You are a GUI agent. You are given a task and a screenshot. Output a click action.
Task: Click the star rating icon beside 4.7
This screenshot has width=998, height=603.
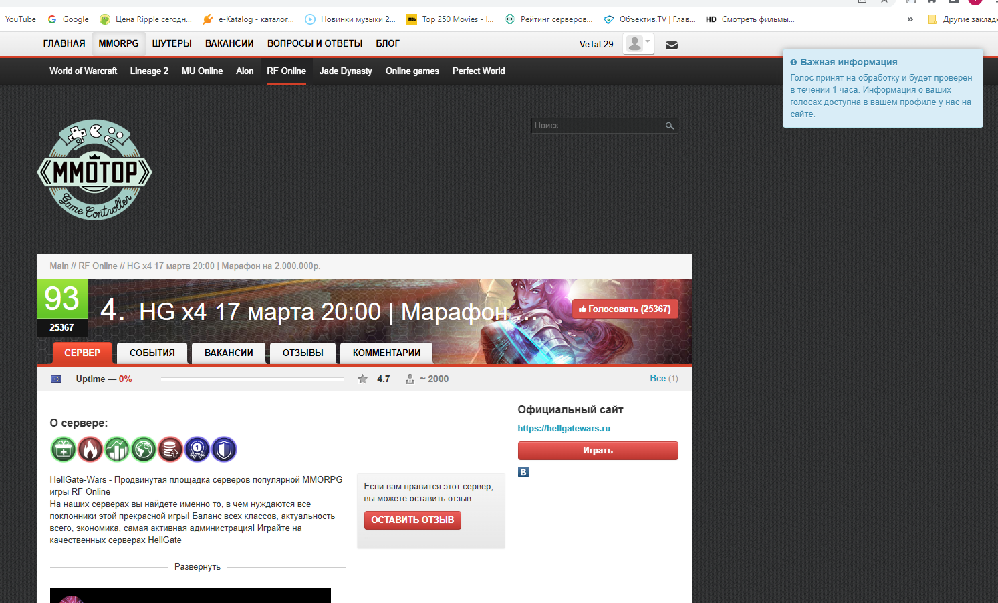tap(362, 379)
